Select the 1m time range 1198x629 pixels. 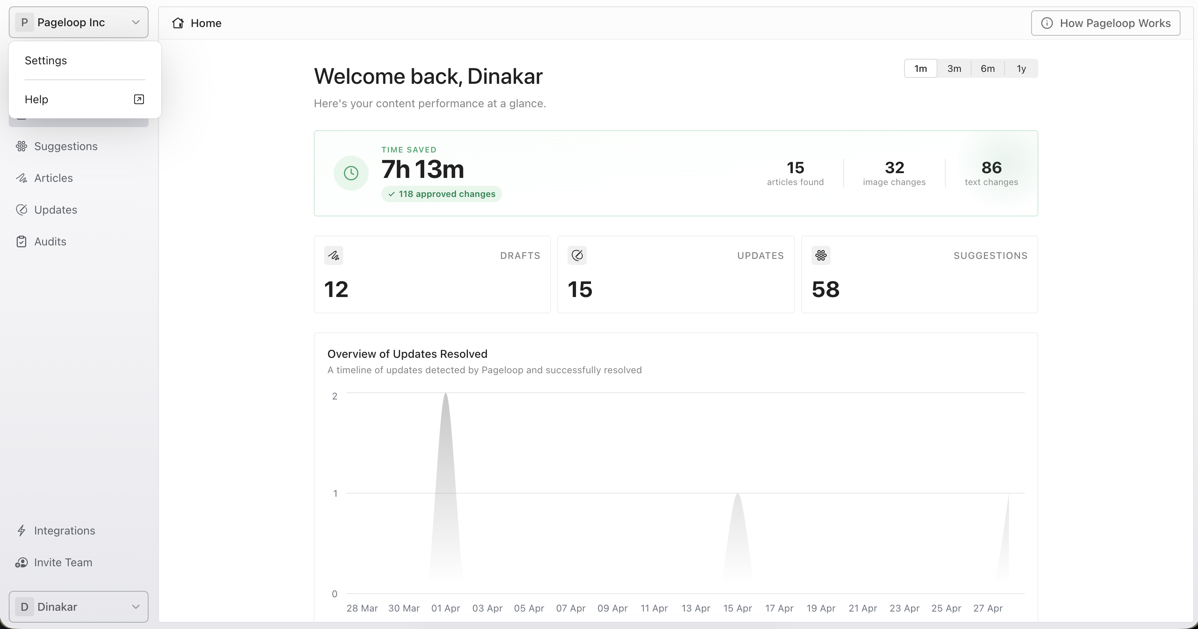tap(920, 69)
